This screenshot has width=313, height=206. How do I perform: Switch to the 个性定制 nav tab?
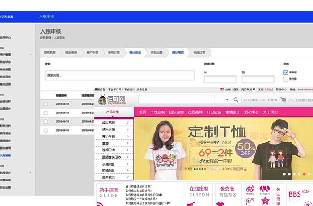tap(157, 112)
